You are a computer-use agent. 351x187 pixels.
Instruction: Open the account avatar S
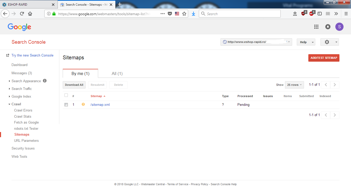339,27
